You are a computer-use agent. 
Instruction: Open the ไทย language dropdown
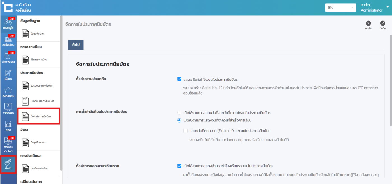click(x=340, y=8)
